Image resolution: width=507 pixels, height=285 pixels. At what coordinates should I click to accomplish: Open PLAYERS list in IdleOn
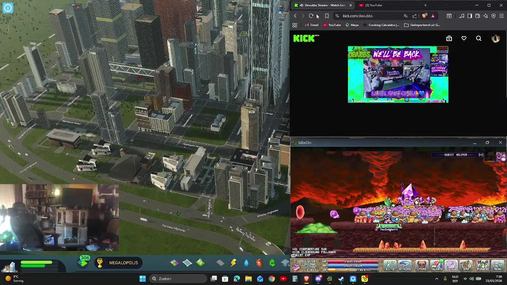pyautogui.click(x=483, y=266)
